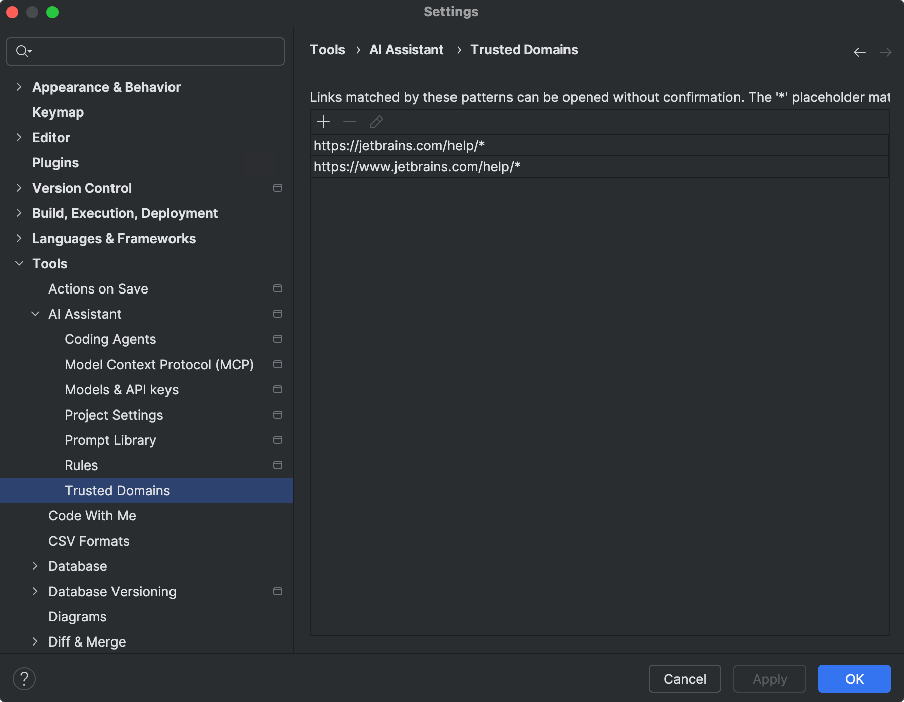Confirm settings with the OK button
The image size is (904, 702).
tap(854, 679)
